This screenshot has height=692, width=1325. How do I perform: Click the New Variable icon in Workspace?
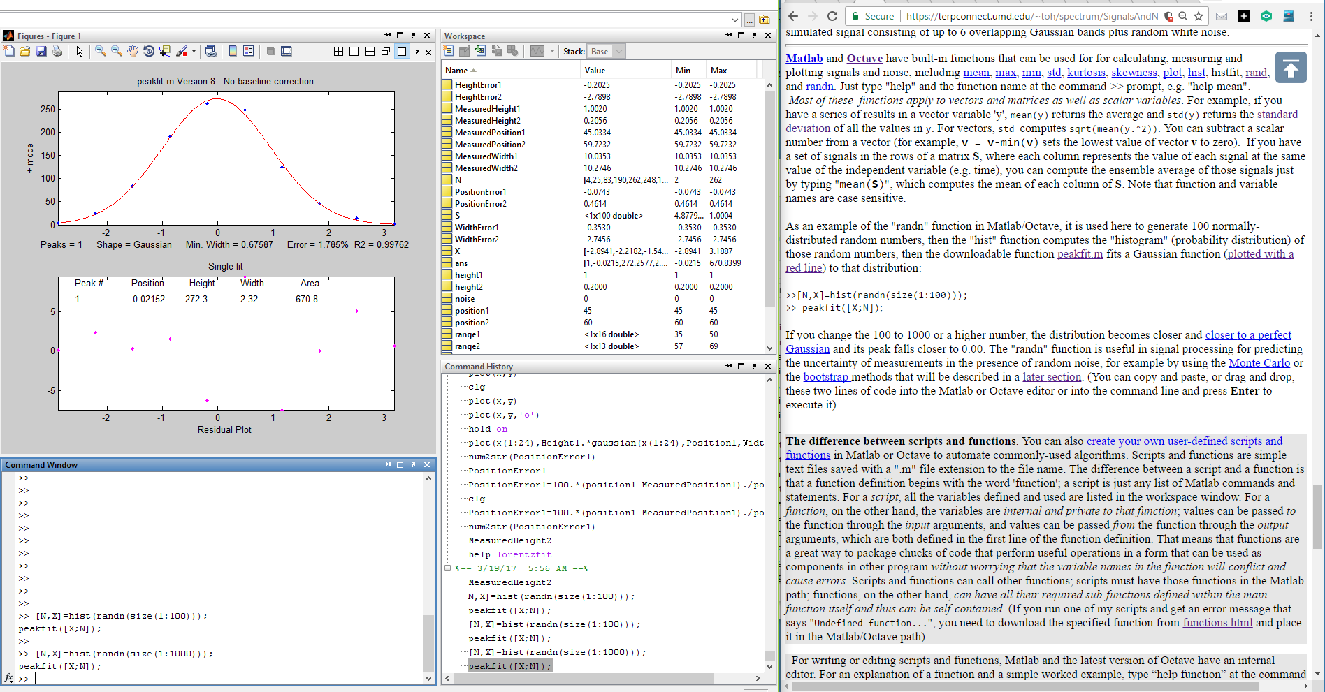pos(449,51)
